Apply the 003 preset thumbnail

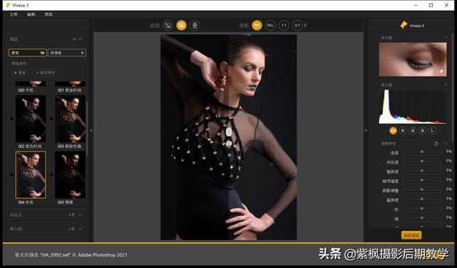coord(70,119)
